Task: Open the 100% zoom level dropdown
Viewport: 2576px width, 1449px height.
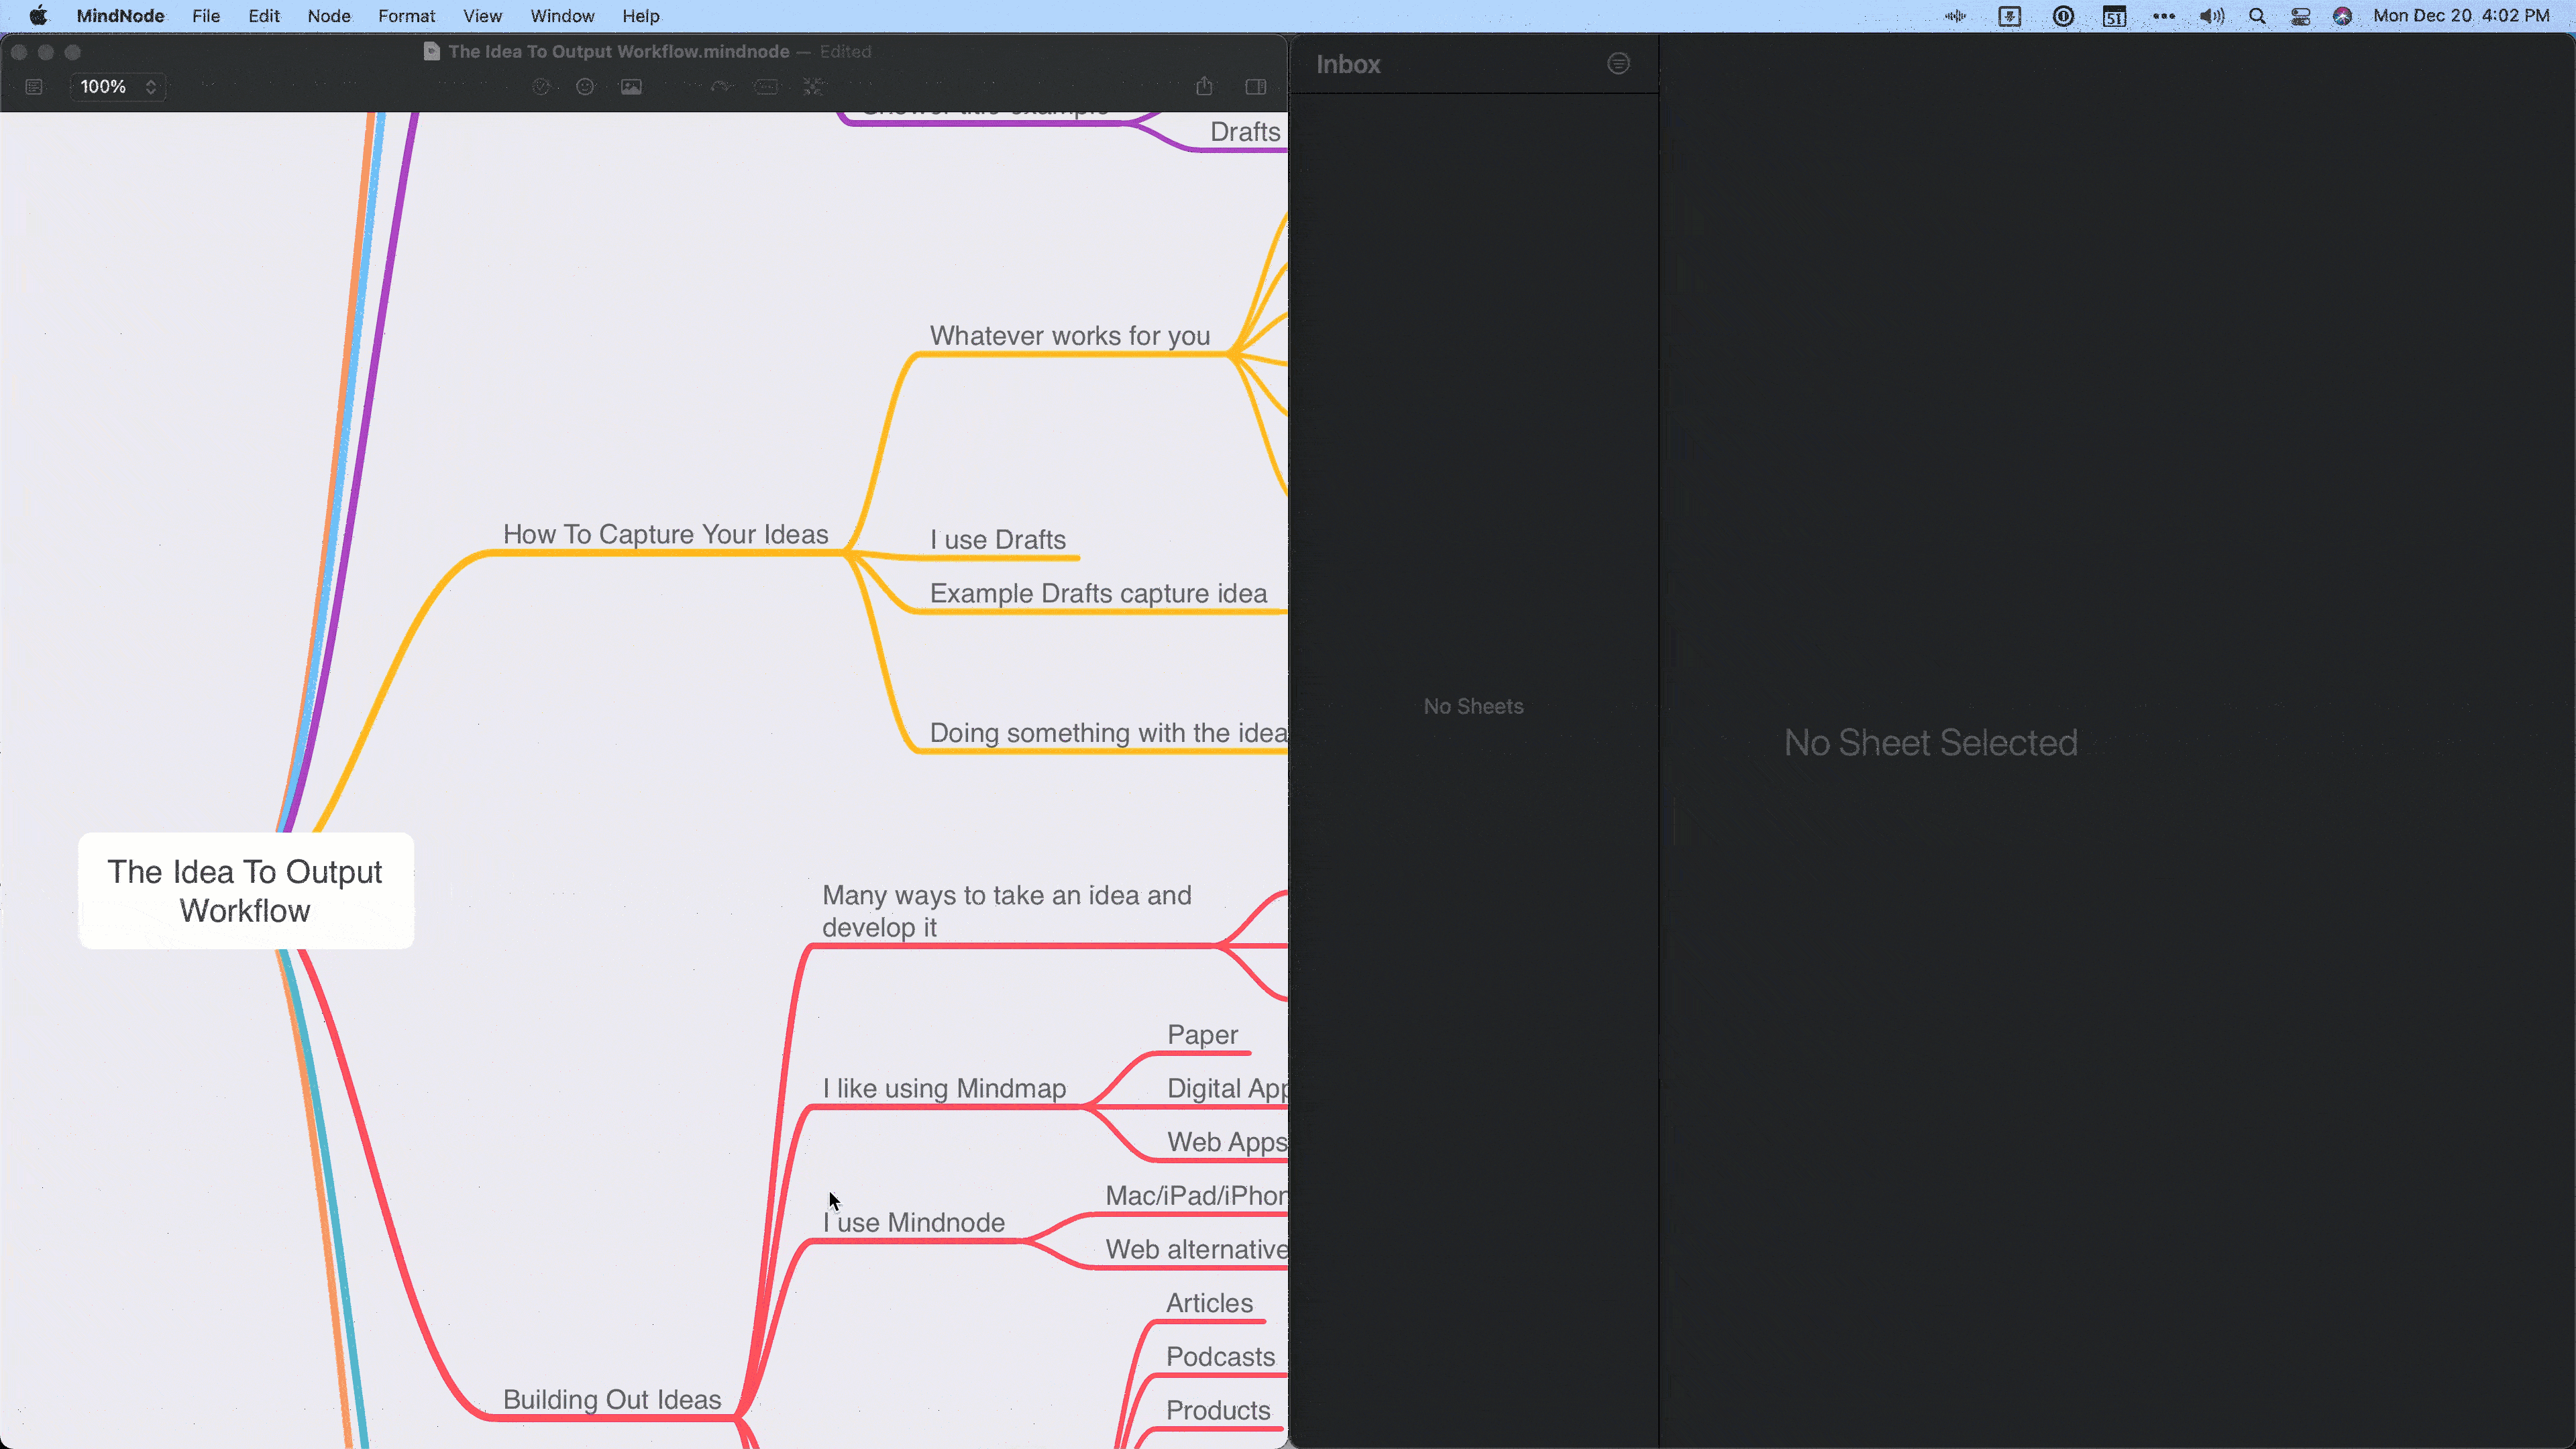Action: click(118, 87)
